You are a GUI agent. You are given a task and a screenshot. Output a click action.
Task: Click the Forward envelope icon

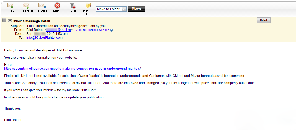[42, 6]
